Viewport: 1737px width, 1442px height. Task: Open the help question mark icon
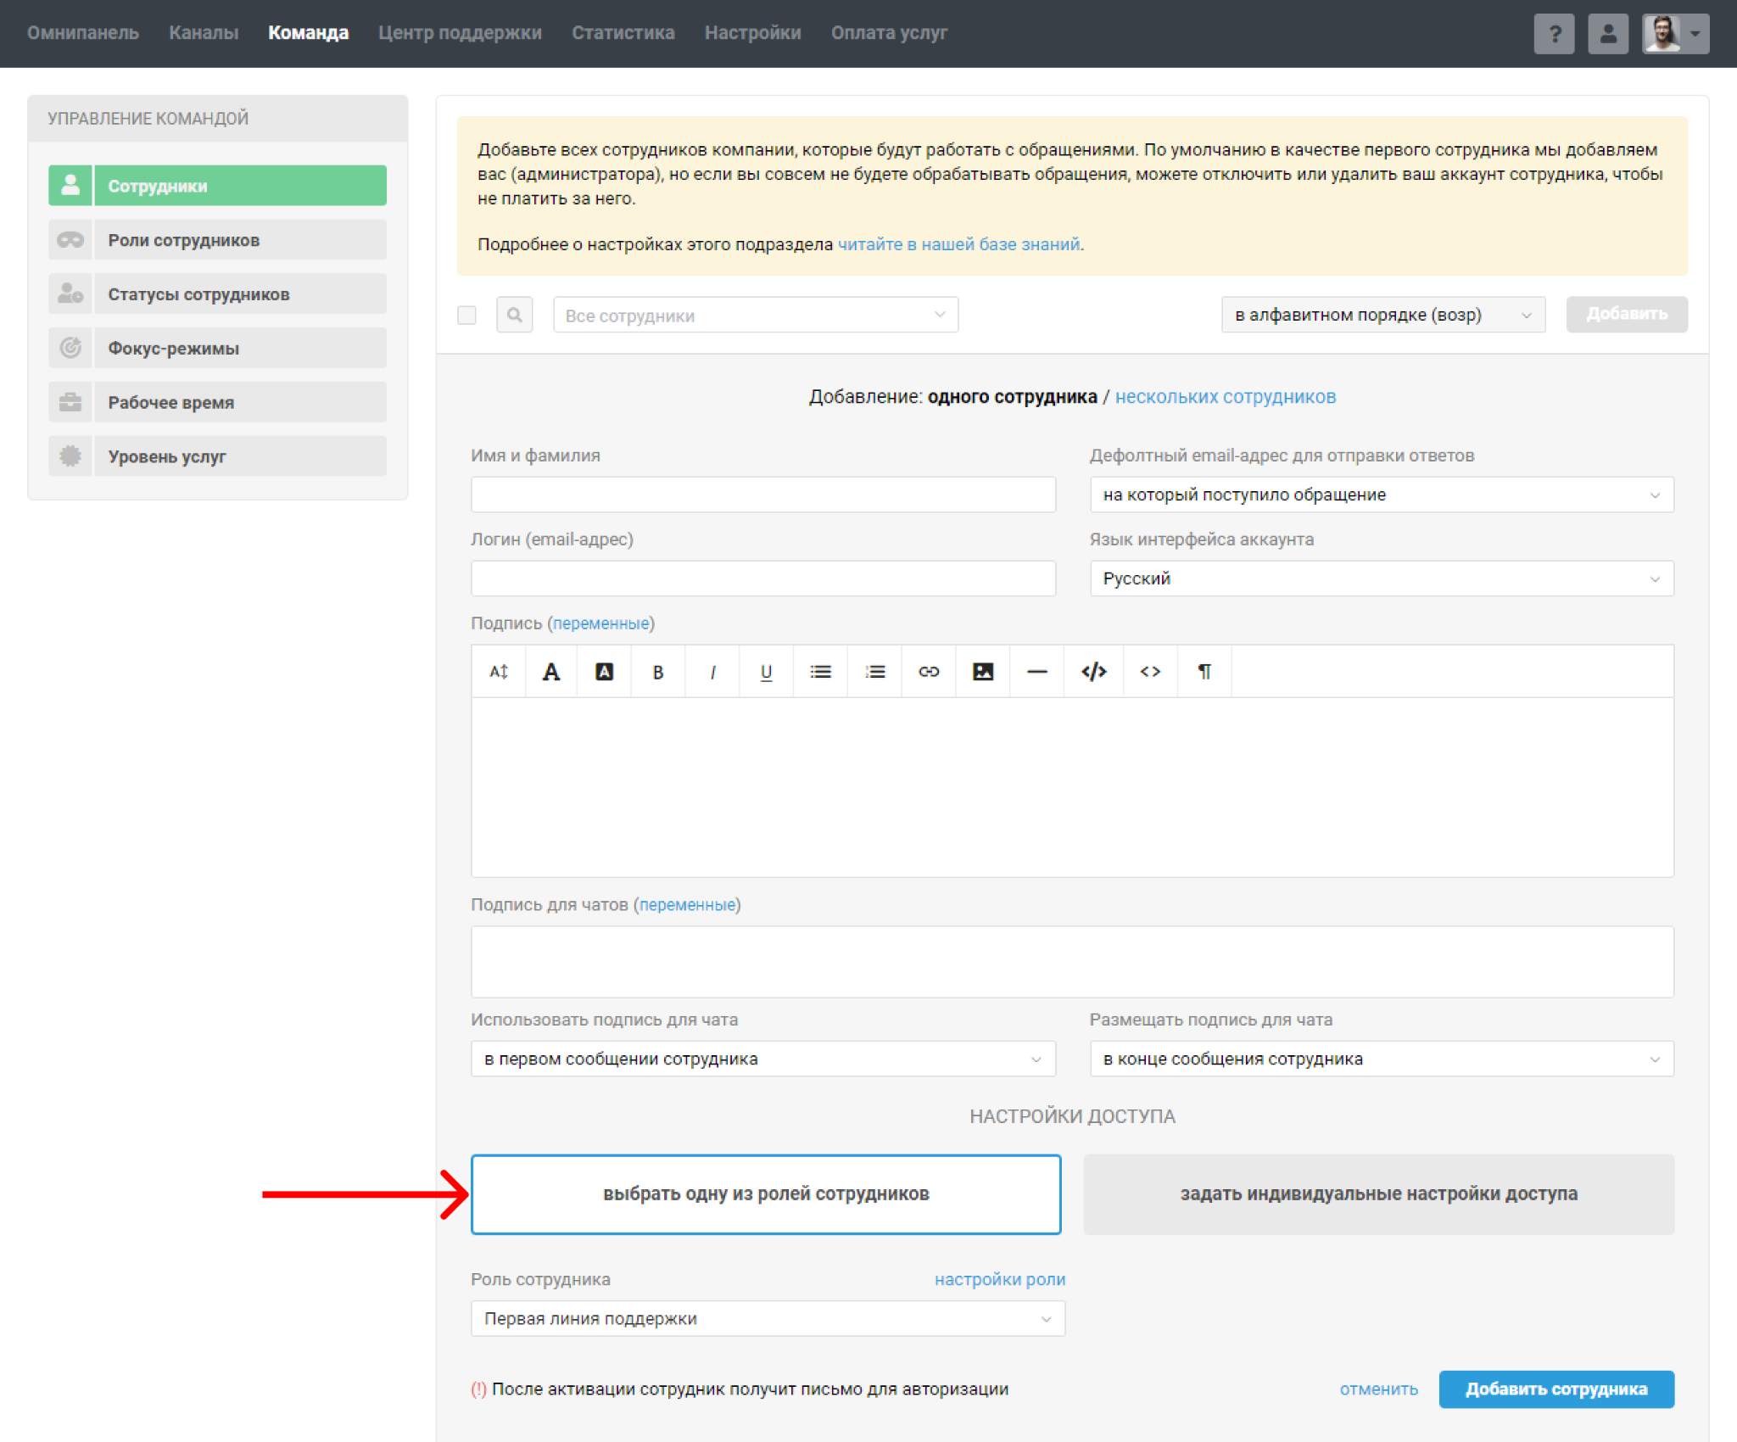[x=1554, y=34]
